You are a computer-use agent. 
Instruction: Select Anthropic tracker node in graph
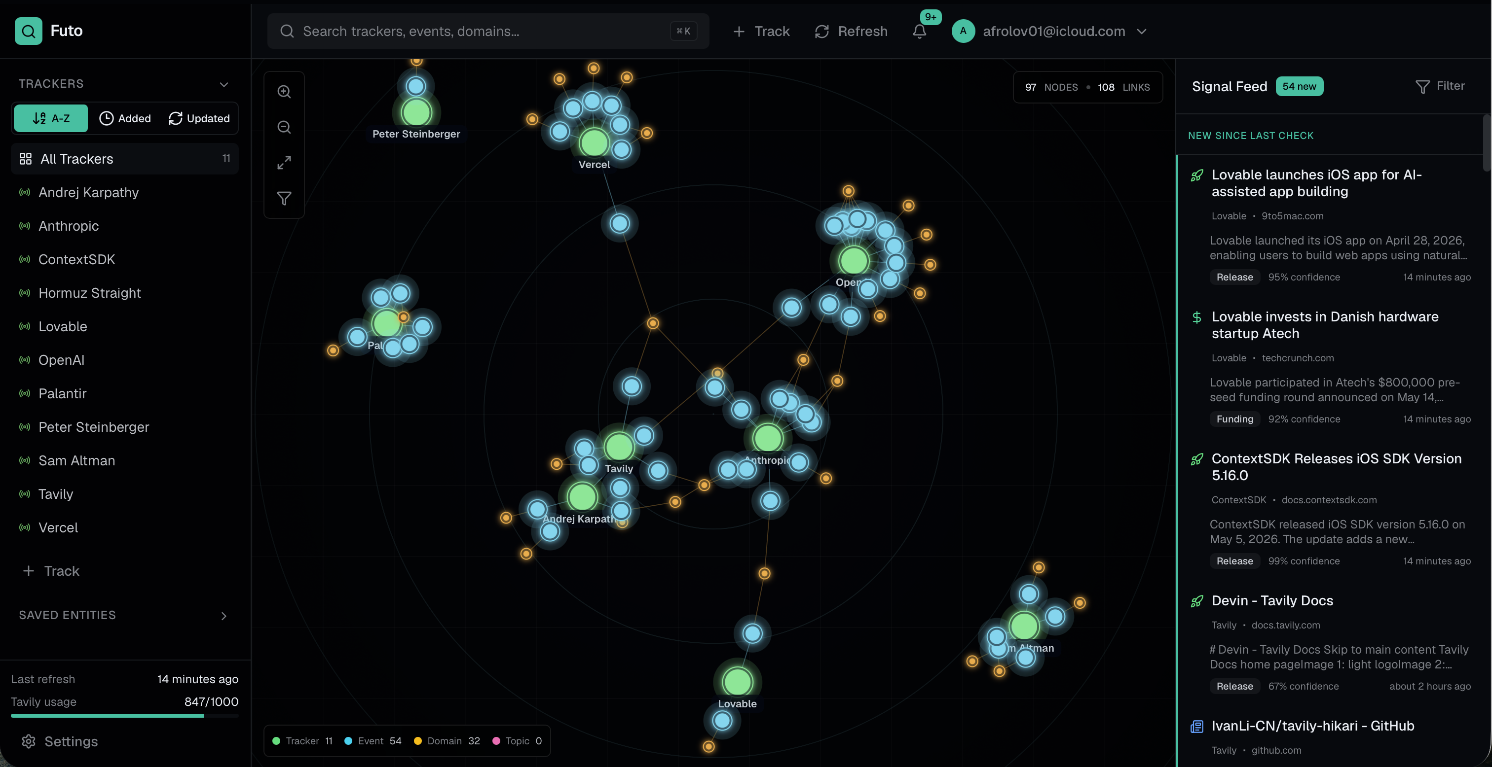pyautogui.click(x=767, y=438)
